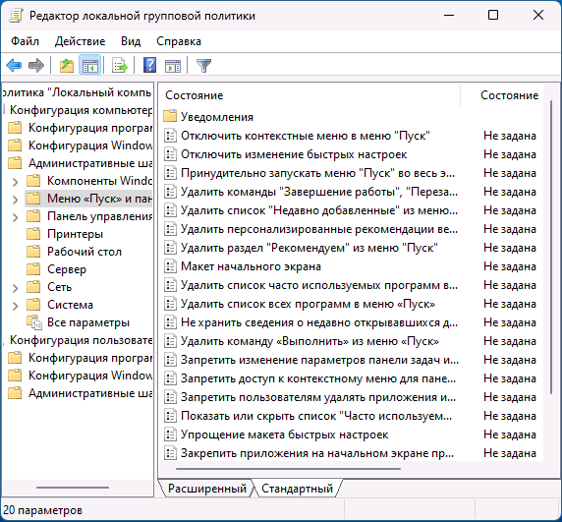
Task: Select policy Удалить персонализированные рекомендации
Action: 319,229
